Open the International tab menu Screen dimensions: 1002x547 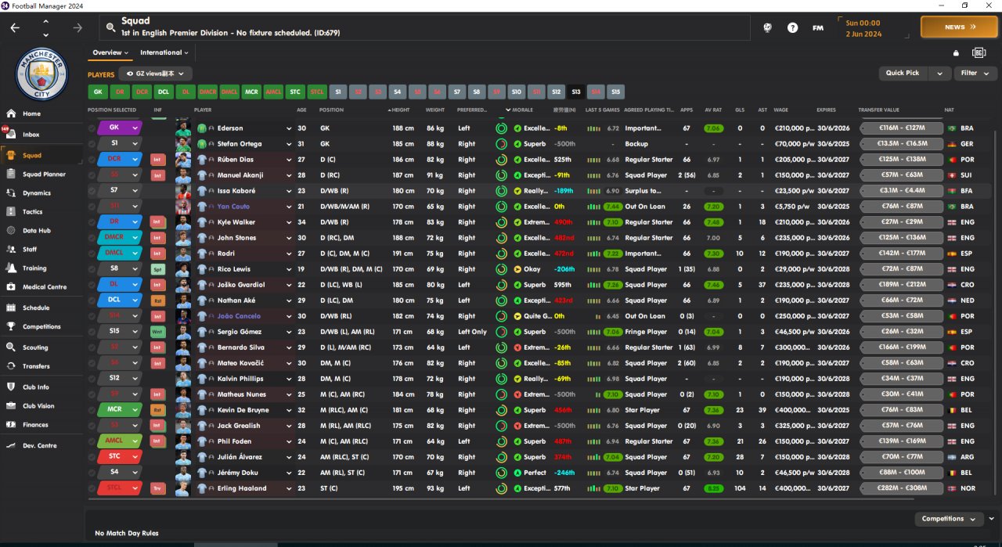point(164,52)
